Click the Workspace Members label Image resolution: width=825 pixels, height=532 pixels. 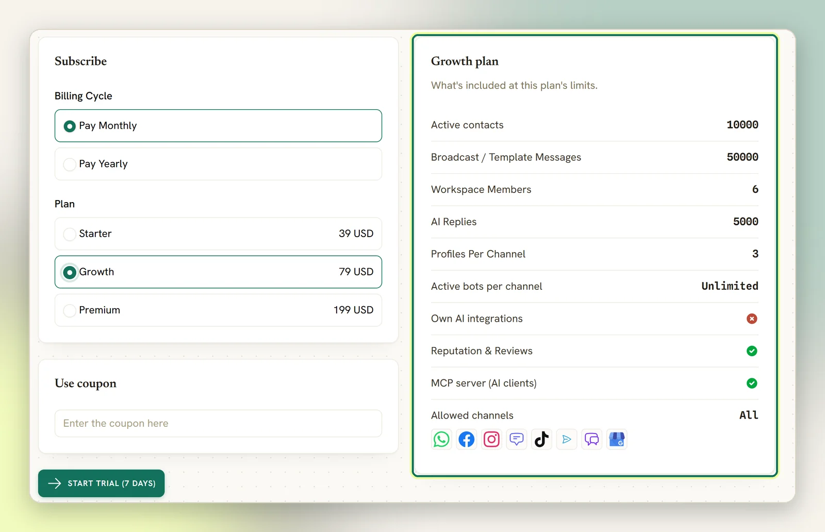point(481,189)
